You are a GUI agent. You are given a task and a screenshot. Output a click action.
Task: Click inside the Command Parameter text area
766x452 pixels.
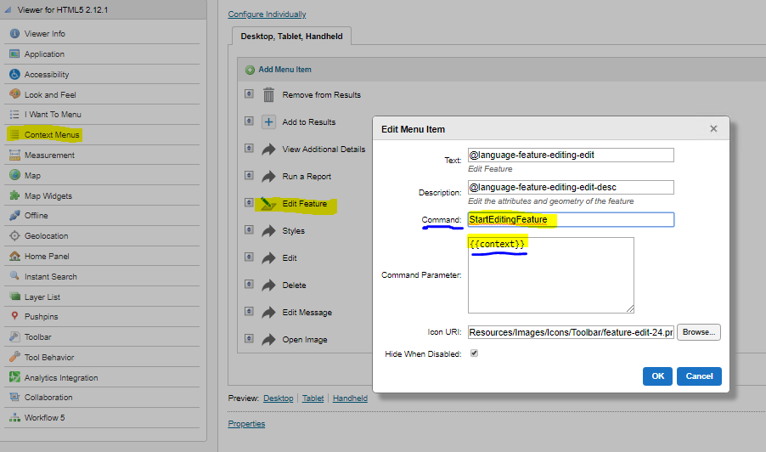(551, 275)
